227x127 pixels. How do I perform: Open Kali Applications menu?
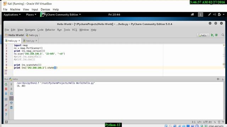12,14
